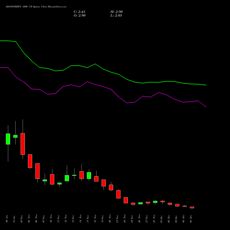The width and height of the screenshot is (230, 230).
Task: Click the red candlestick for 04 Nov
Action: (x=30, y=161)
